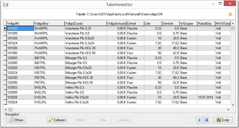
Task: Click the Löschen button
Action: tap(121, 120)
